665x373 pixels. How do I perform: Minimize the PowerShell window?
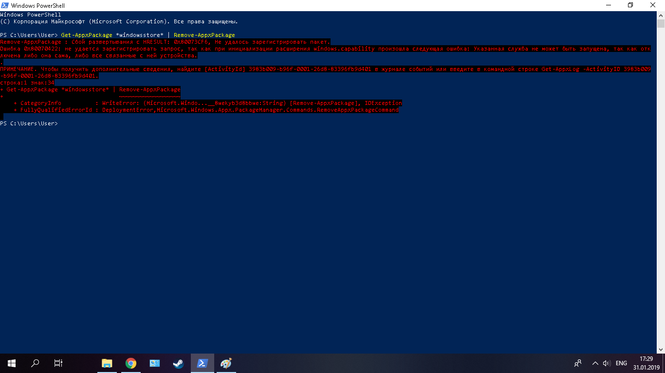coord(608,5)
